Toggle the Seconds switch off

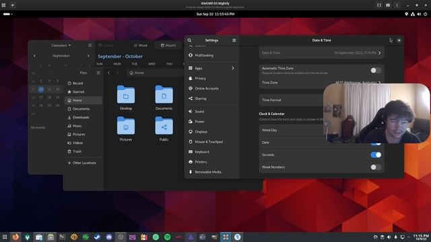[376, 155]
